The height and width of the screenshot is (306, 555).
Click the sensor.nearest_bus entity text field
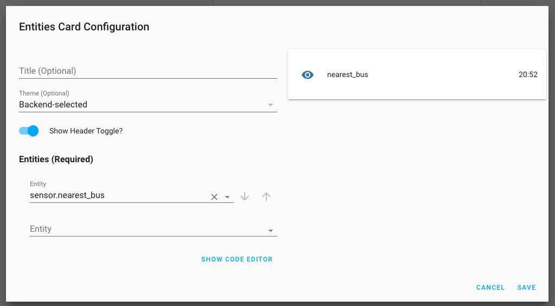point(119,195)
